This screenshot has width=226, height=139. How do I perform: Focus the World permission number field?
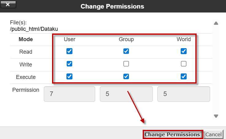pos(184,94)
